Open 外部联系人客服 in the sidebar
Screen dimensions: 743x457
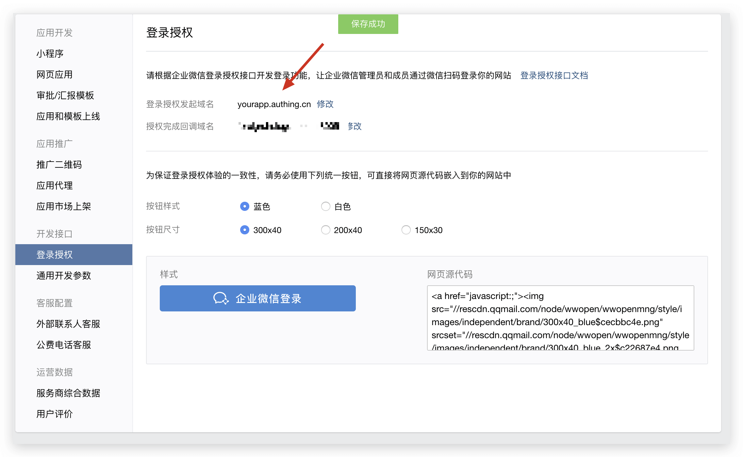tap(68, 324)
